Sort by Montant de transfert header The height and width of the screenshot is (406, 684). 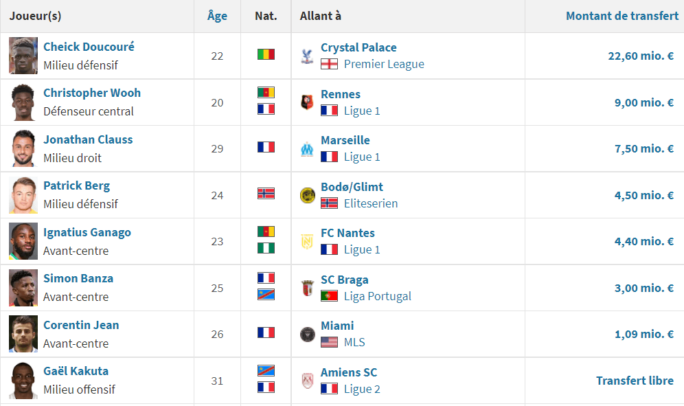[x=622, y=16]
